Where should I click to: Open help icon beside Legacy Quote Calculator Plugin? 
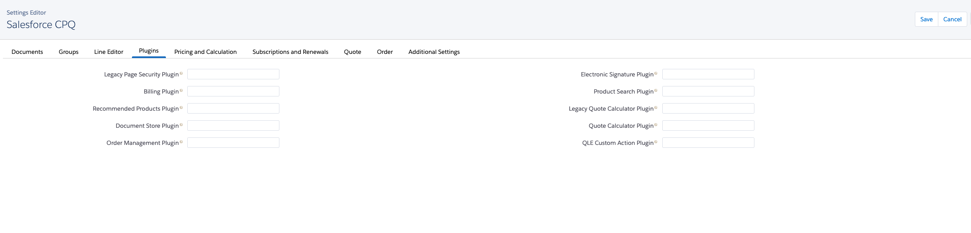[x=656, y=108]
